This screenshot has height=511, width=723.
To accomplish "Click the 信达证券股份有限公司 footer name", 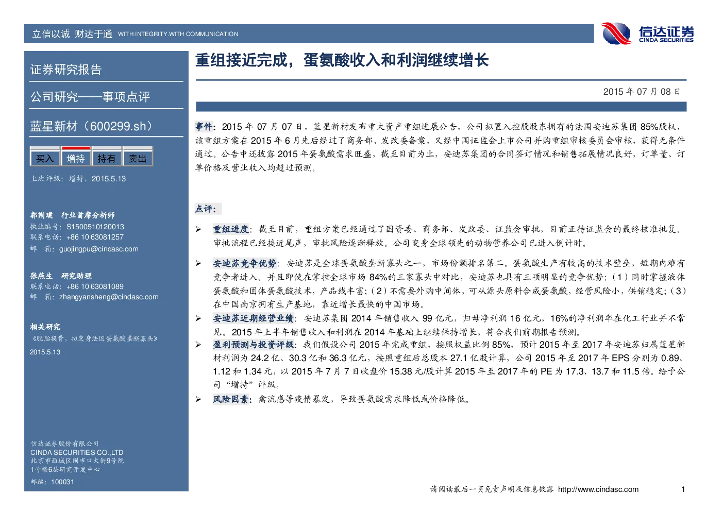I will click(x=64, y=444).
